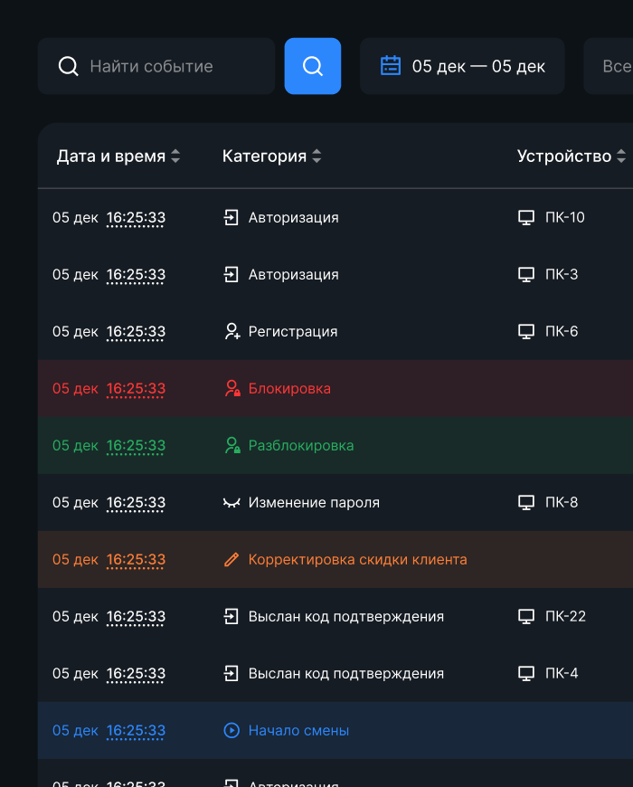The image size is (633, 787).
Task: Click the monitor icon next to ПК-10
Action: pyautogui.click(x=526, y=218)
